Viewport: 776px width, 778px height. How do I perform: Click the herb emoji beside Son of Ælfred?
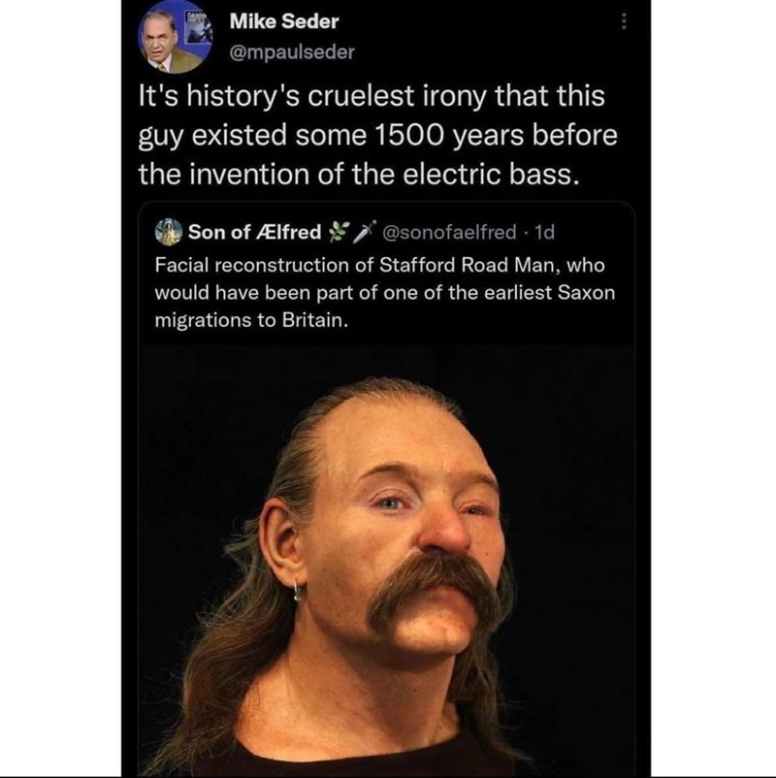point(339,231)
